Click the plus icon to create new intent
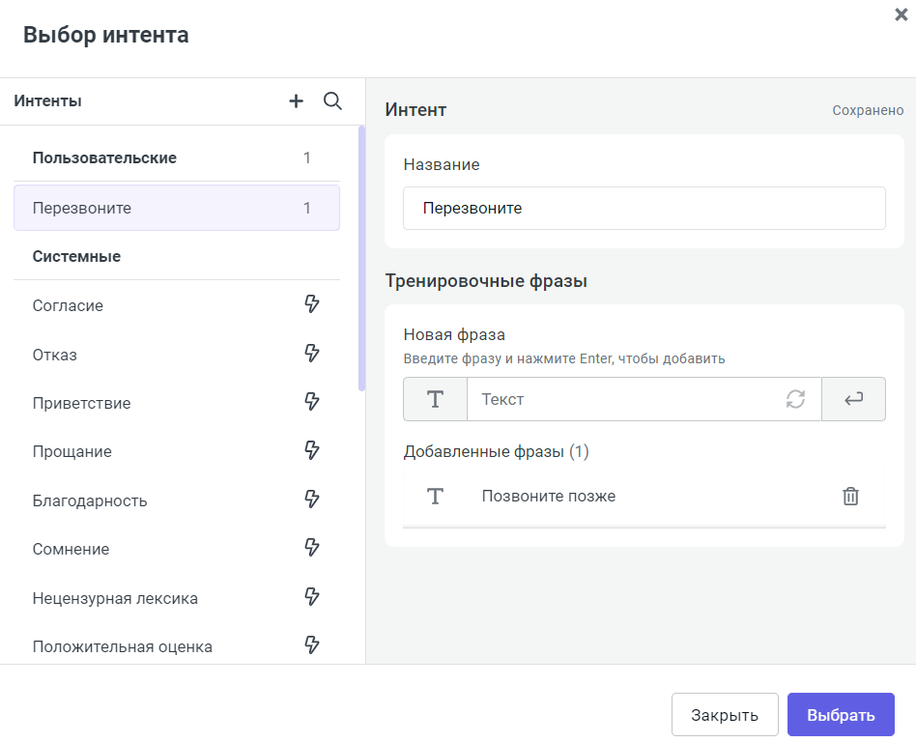 (x=296, y=100)
